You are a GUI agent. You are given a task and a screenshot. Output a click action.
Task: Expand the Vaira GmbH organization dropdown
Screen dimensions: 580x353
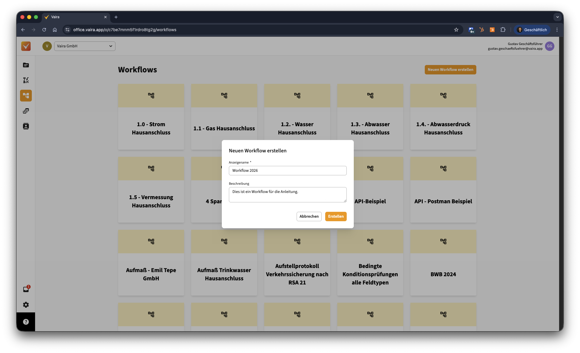(x=85, y=46)
